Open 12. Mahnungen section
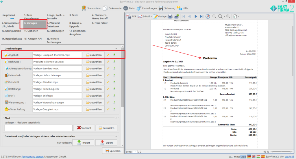Image resolution: width=296 pixels, height=159 pixels. 55,31
